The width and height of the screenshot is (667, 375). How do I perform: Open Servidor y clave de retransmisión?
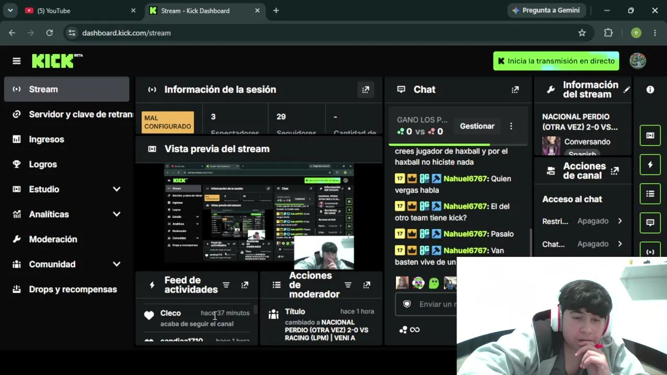click(67, 114)
